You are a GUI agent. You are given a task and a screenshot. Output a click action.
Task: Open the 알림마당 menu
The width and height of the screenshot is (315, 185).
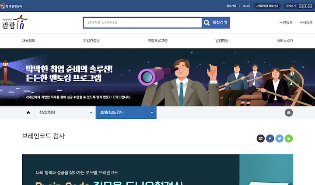pyautogui.click(x=222, y=41)
